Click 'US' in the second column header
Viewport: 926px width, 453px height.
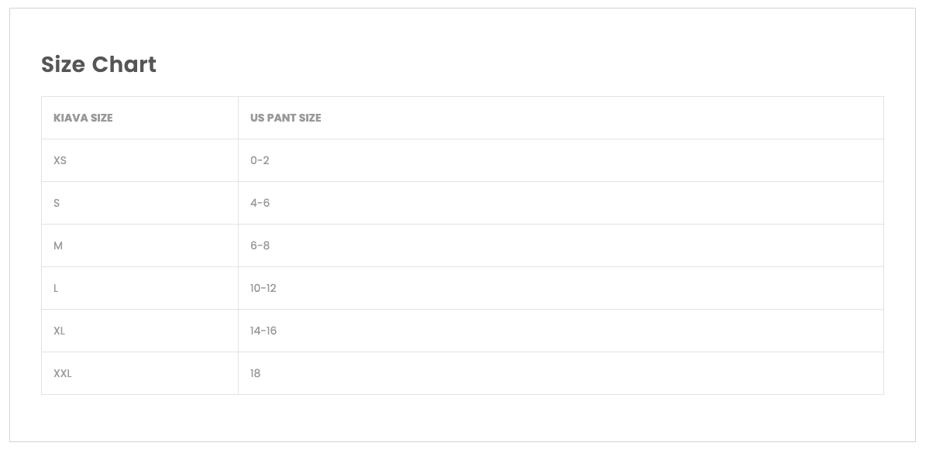point(257,118)
